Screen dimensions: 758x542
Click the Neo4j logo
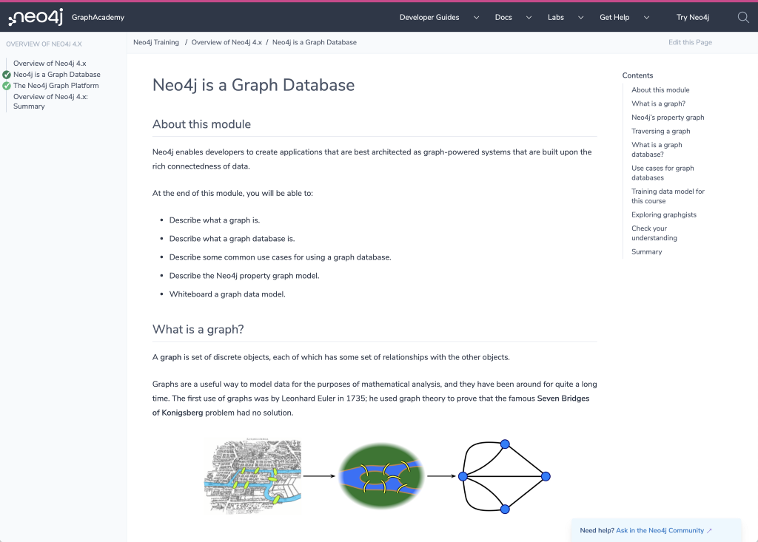tap(36, 18)
